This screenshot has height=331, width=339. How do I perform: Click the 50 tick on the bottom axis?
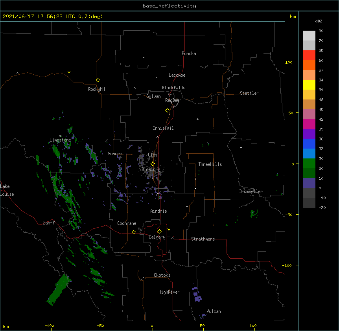pos(202,325)
